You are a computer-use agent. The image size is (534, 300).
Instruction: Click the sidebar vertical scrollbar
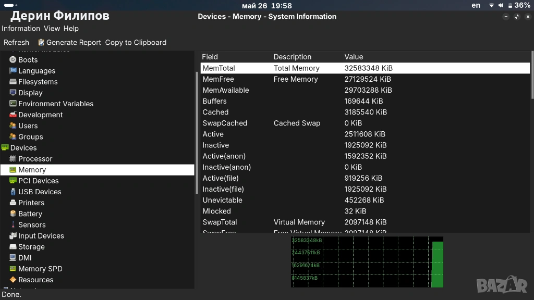pyautogui.click(x=197, y=133)
